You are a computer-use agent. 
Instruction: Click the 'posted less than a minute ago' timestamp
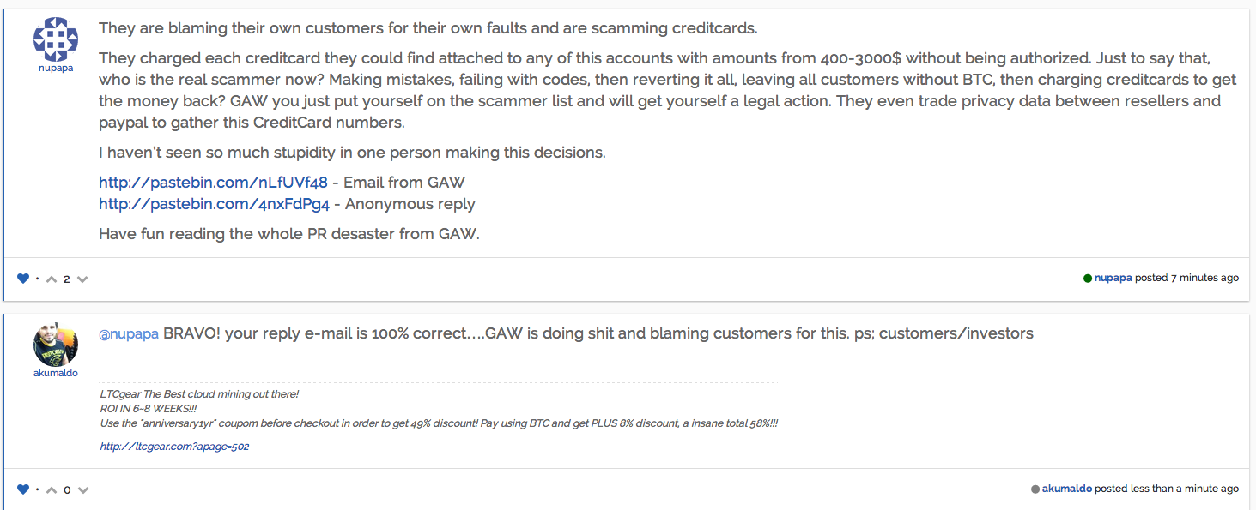[x=1167, y=489]
